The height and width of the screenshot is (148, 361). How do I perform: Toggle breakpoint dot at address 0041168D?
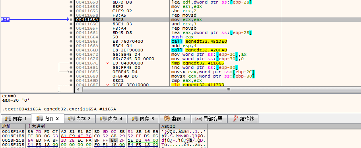pos(71,81)
